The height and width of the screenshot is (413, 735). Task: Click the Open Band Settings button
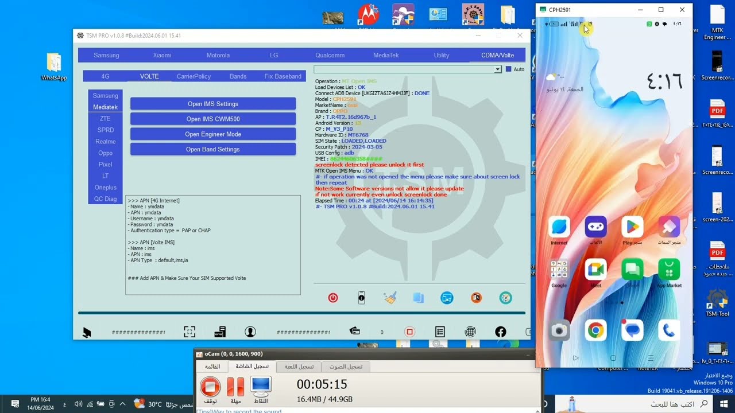pyautogui.click(x=213, y=149)
